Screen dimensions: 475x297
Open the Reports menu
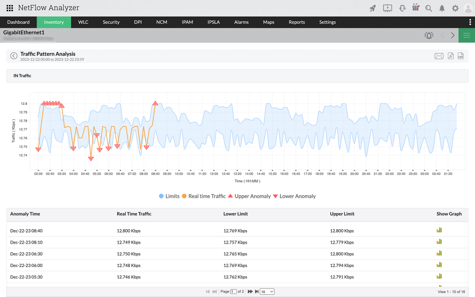[296, 22]
